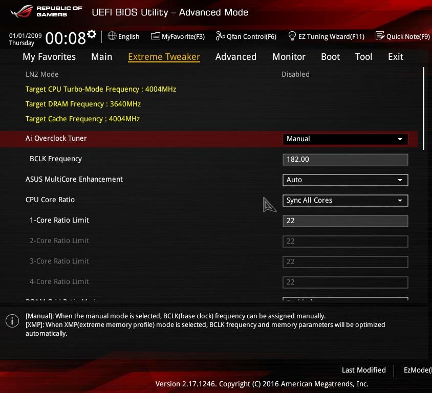Click the BCLK Frequency input field
432x393 pixels.
coord(345,160)
